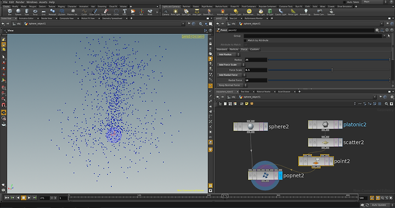Switch to the Force parameter tab
This screenshot has height=208, width=395.
pyautogui.click(x=244, y=49)
